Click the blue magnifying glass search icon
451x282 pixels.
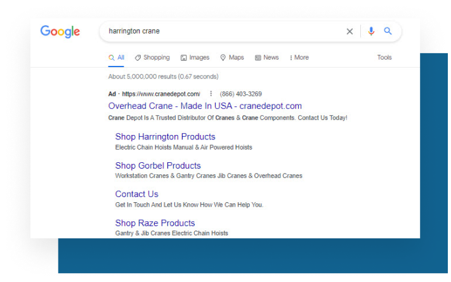388,31
